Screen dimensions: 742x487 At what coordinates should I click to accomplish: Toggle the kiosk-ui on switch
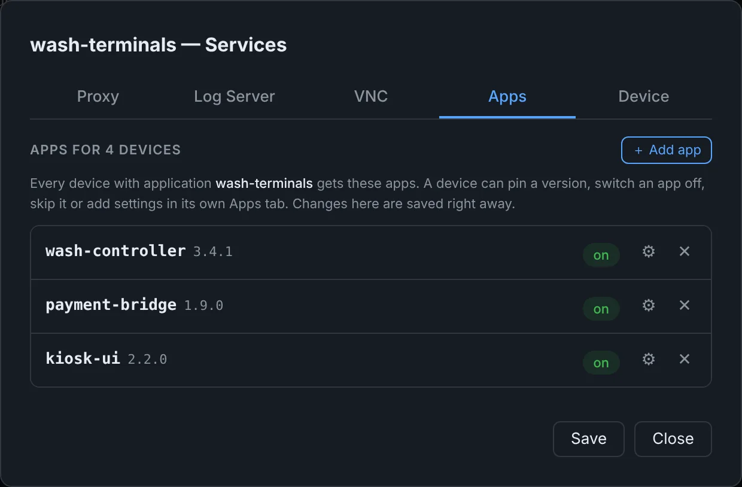click(x=601, y=363)
